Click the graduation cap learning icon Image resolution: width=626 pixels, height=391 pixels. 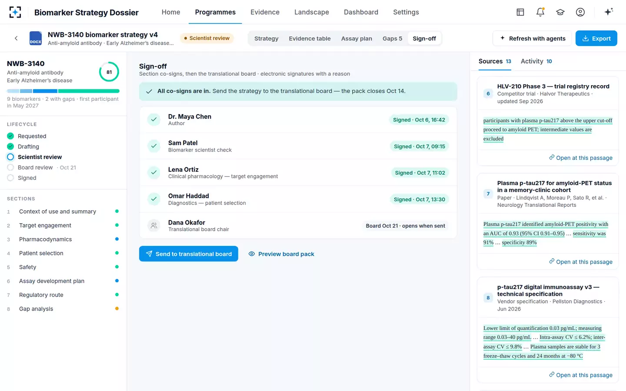[560, 12]
